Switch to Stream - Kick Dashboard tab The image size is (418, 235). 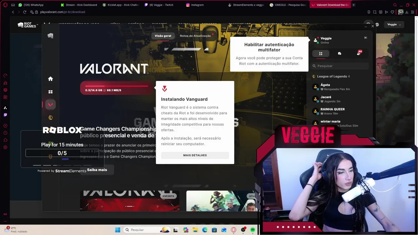pyautogui.click(x=79, y=5)
